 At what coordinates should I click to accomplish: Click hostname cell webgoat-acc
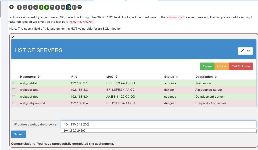click(x=29, y=90)
